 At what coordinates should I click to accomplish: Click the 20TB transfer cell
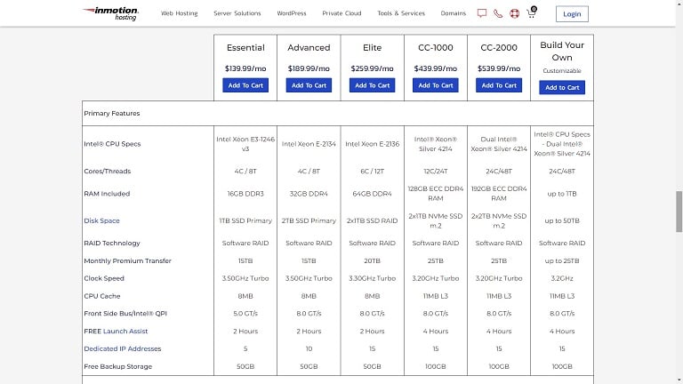pyautogui.click(x=372, y=260)
